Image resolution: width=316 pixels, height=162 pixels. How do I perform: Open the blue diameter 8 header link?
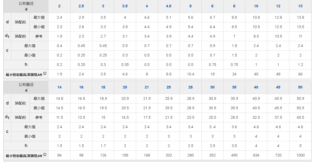click(x=234, y=6)
